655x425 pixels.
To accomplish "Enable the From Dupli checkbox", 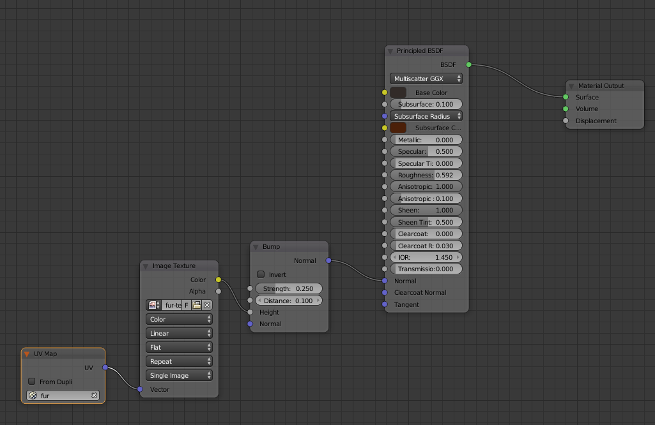I will (x=32, y=381).
